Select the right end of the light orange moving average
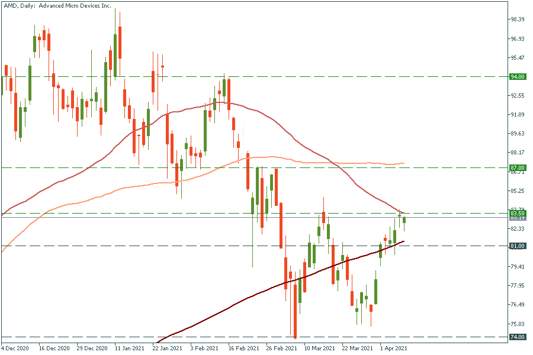533x355 pixels. [x=404, y=163]
